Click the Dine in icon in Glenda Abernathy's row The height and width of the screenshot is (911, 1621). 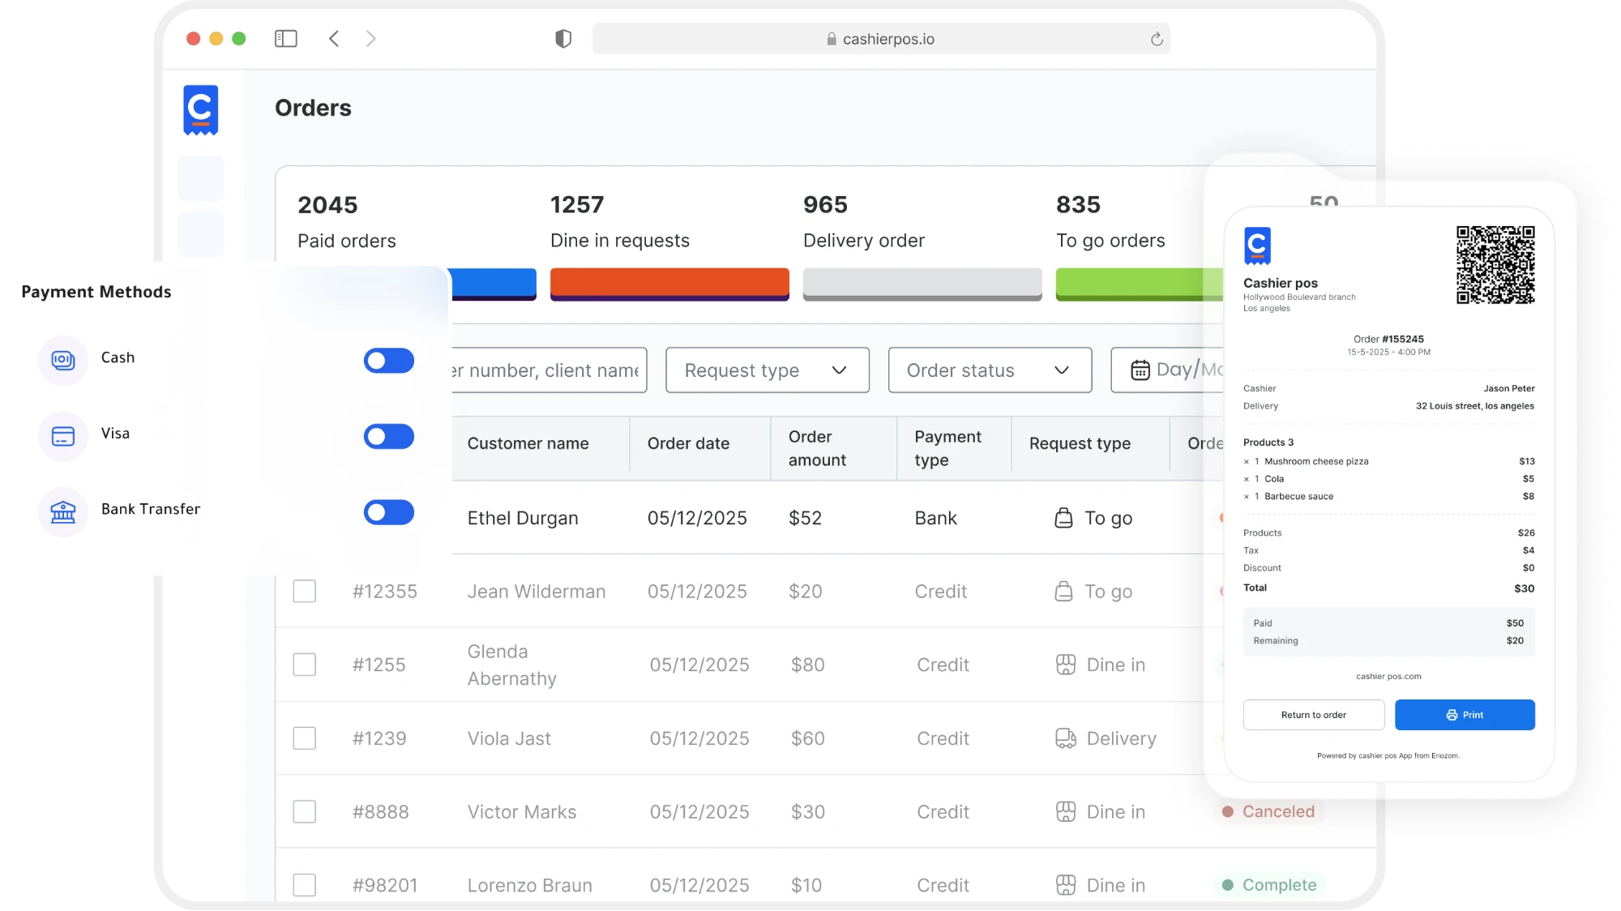(1066, 665)
